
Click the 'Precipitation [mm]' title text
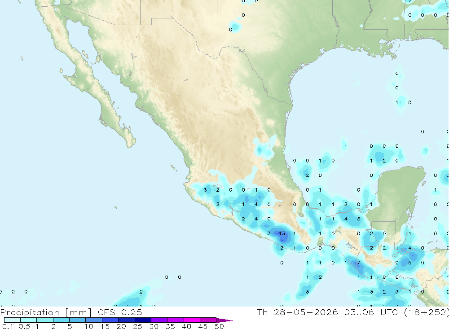(46, 312)
